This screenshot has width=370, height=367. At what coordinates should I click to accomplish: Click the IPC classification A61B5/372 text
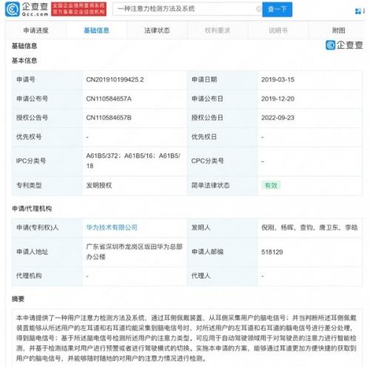(102, 156)
